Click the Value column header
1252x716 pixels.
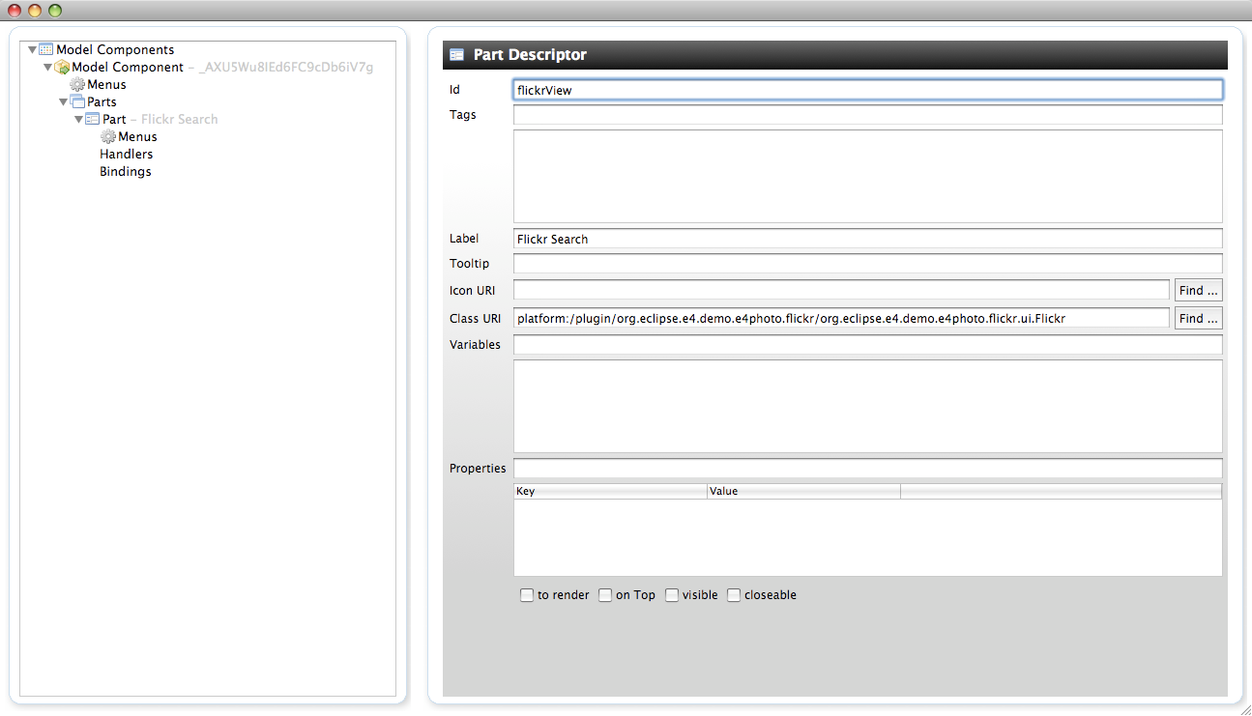coord(803,491)
